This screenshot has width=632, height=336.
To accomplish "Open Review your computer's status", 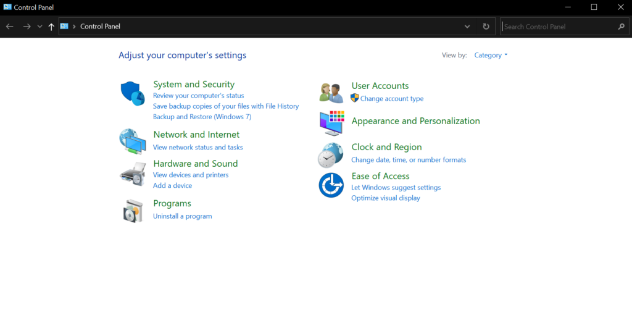I will click(198, 96).
